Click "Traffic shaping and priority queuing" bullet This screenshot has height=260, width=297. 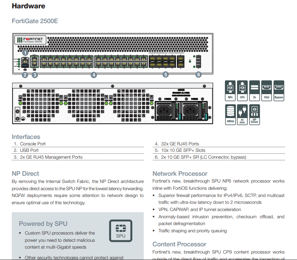click(192, 231)
